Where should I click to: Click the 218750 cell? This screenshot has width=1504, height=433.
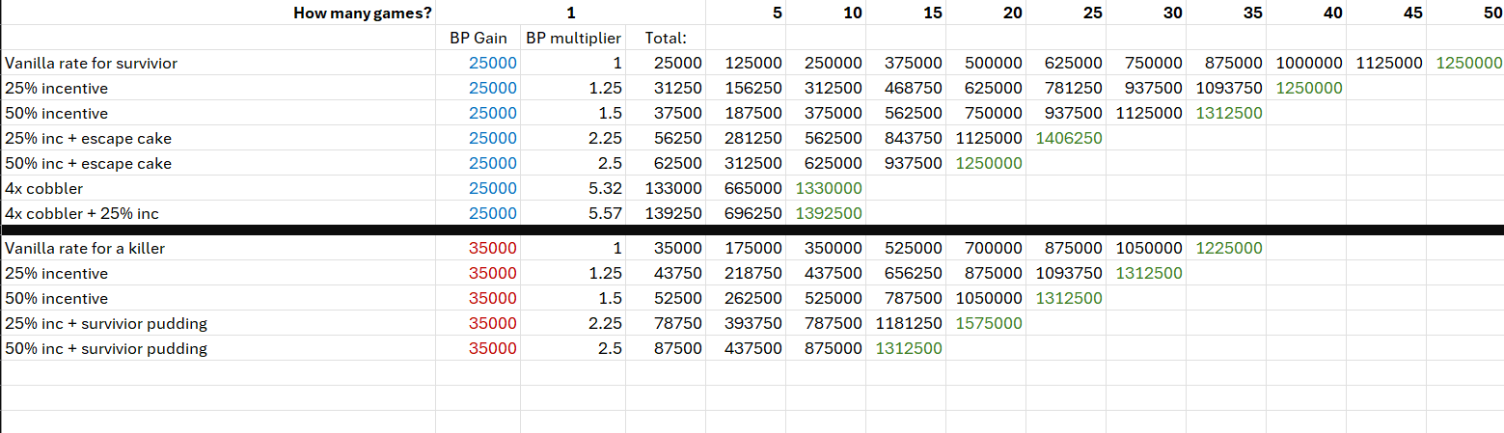coord(746,273)
